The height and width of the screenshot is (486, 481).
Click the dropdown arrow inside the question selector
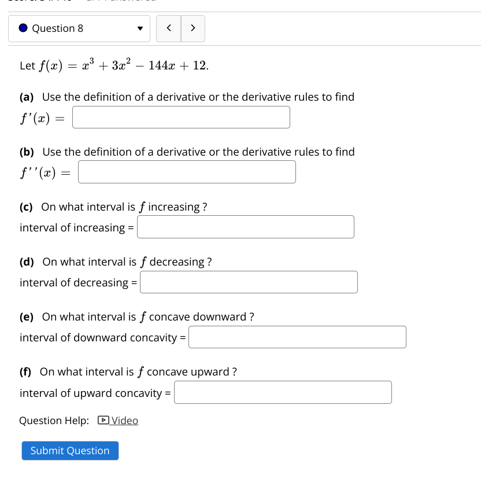point(139,28)
